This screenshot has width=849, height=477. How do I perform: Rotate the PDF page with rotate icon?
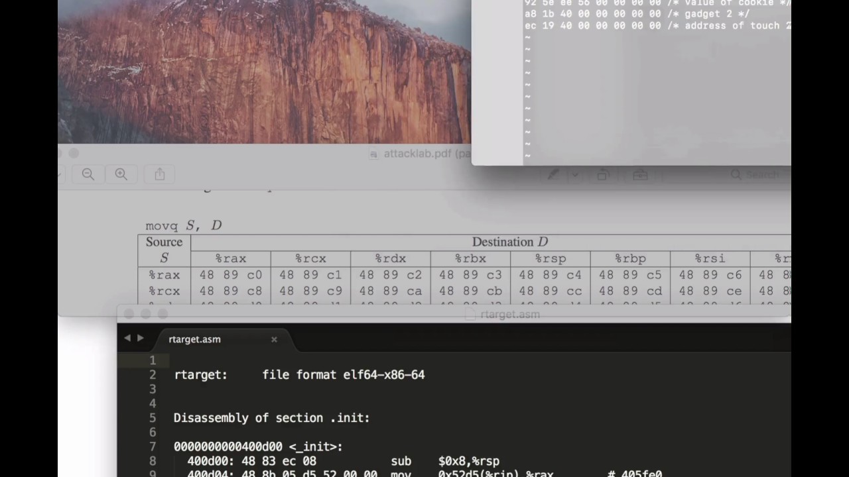point(603,175)
